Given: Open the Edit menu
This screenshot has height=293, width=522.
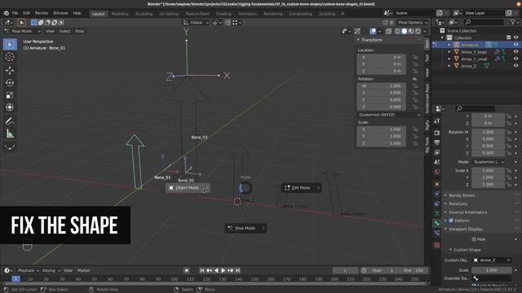Looking at the screenshot, I should click(x=26, y=13).
